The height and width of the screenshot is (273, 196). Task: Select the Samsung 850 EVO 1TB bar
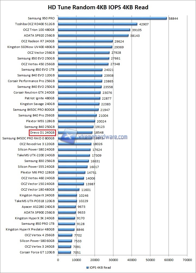(80, 70)
